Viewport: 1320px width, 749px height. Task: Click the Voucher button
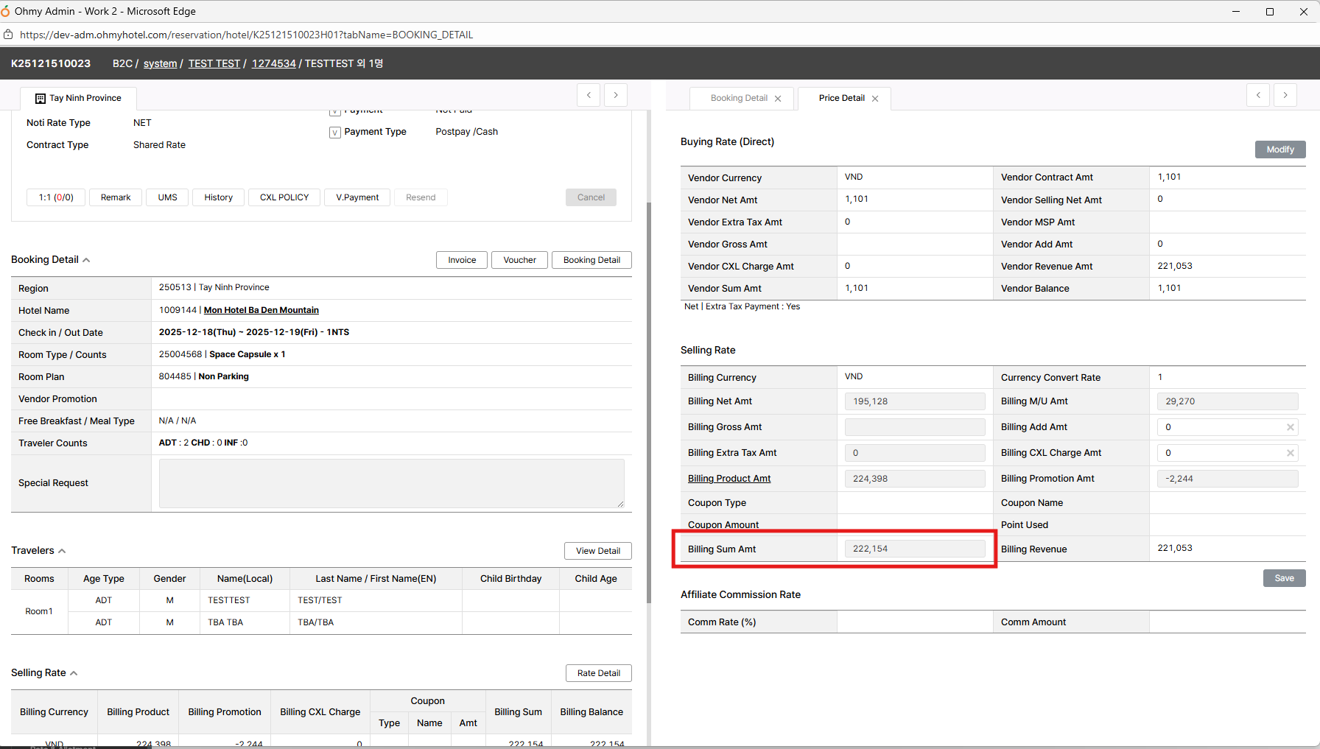(519, 260)
